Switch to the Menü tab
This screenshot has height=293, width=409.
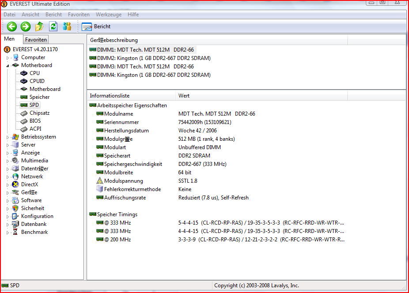pyautogui.click(x=9, y=39)
